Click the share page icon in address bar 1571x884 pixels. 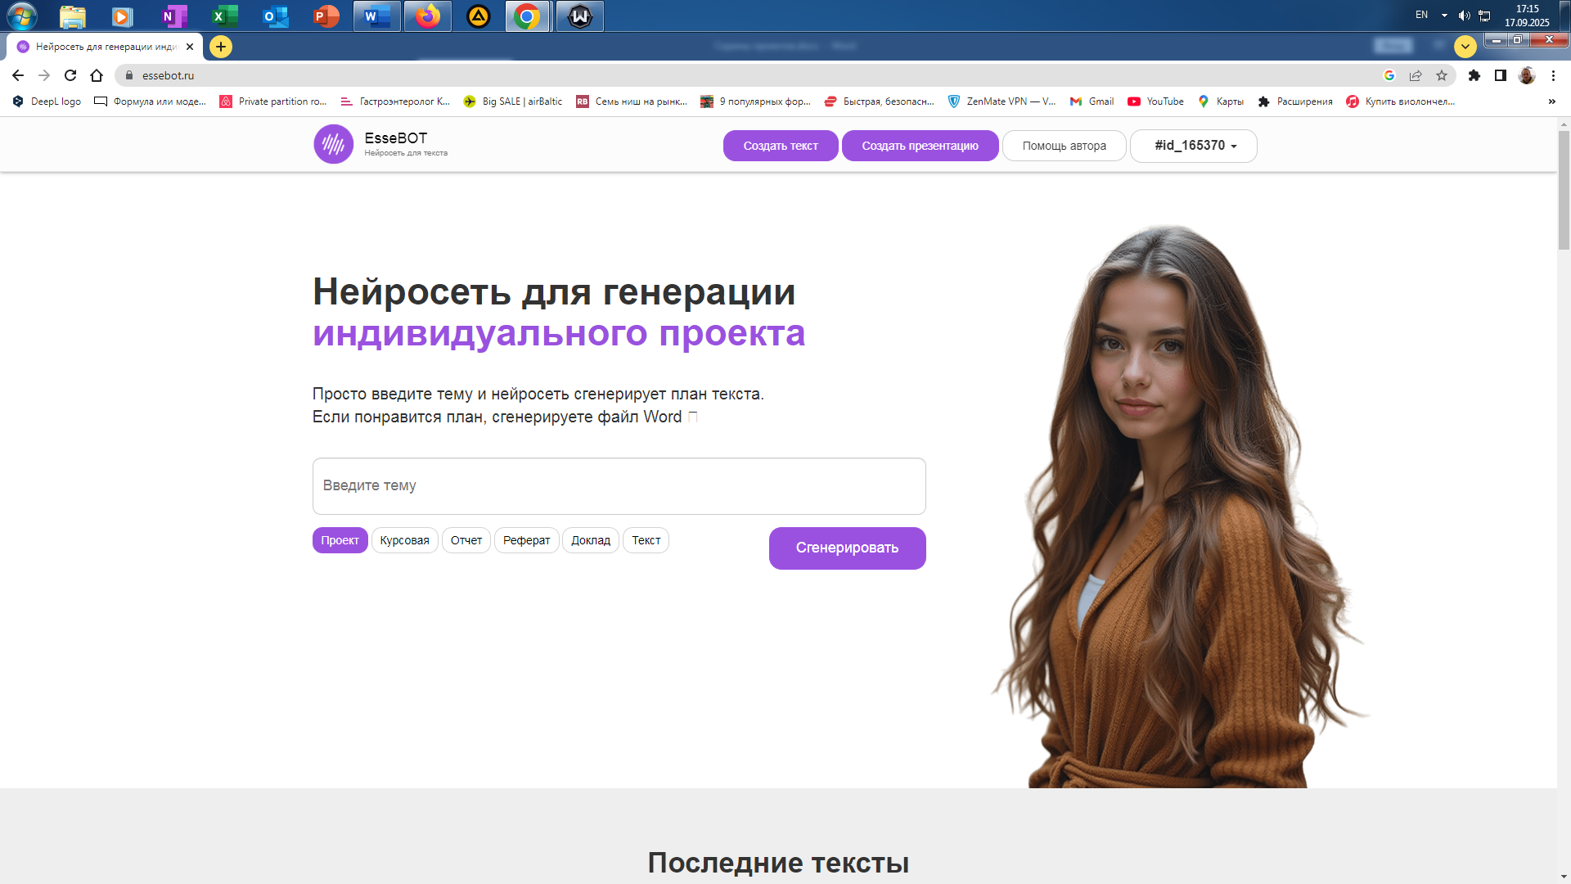1416,75
